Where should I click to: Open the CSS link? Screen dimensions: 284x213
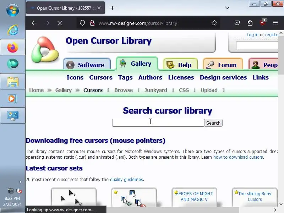(x=184, y=90)
